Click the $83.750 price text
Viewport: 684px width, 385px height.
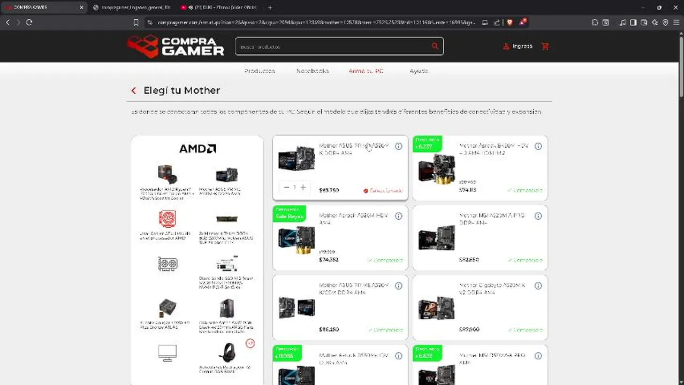click(329, 190)
